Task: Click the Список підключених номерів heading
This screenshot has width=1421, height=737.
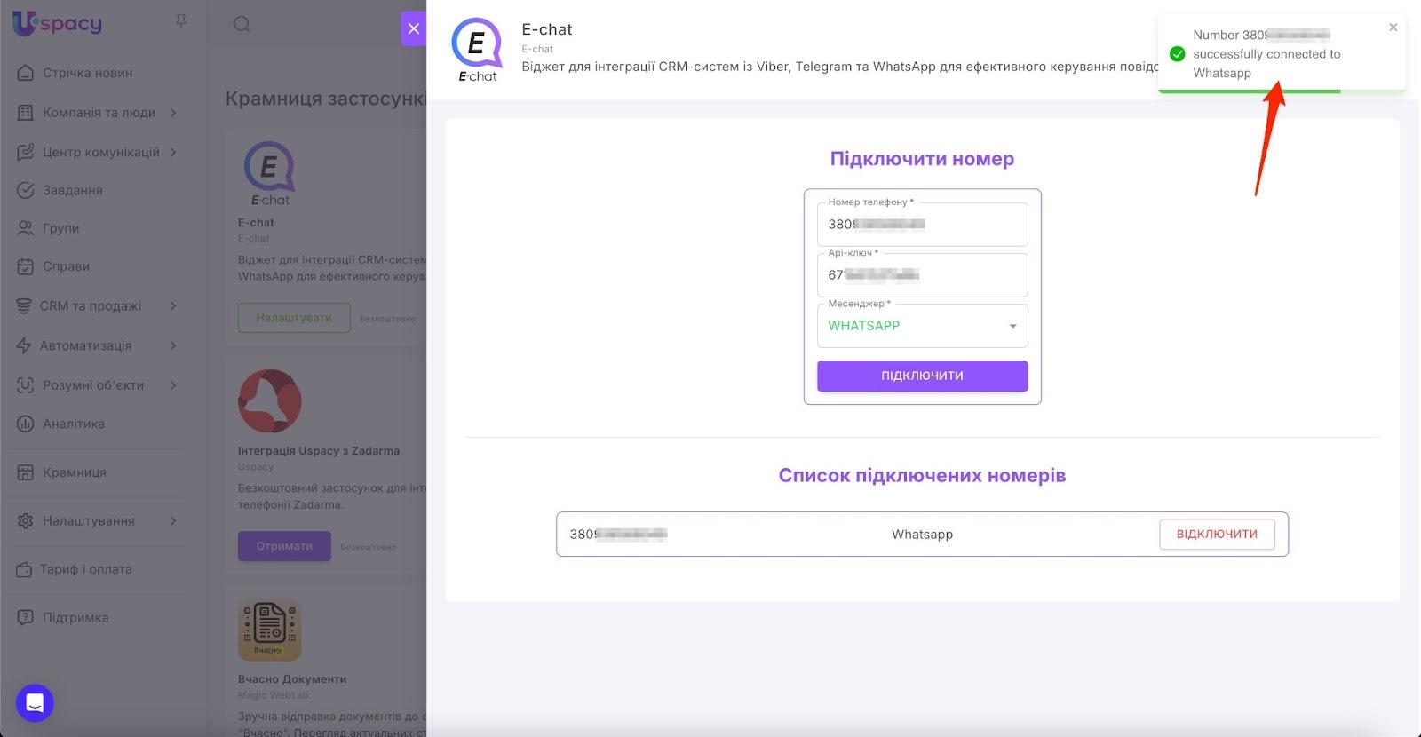Action: (922, 476)
